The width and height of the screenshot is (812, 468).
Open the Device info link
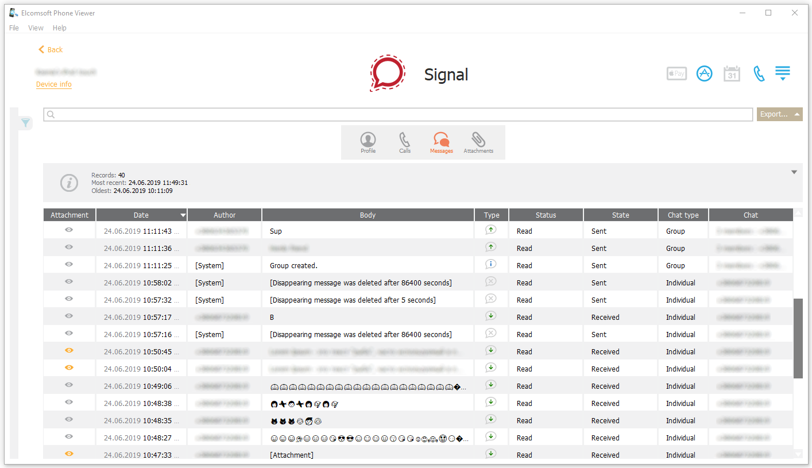pos(54,84)
